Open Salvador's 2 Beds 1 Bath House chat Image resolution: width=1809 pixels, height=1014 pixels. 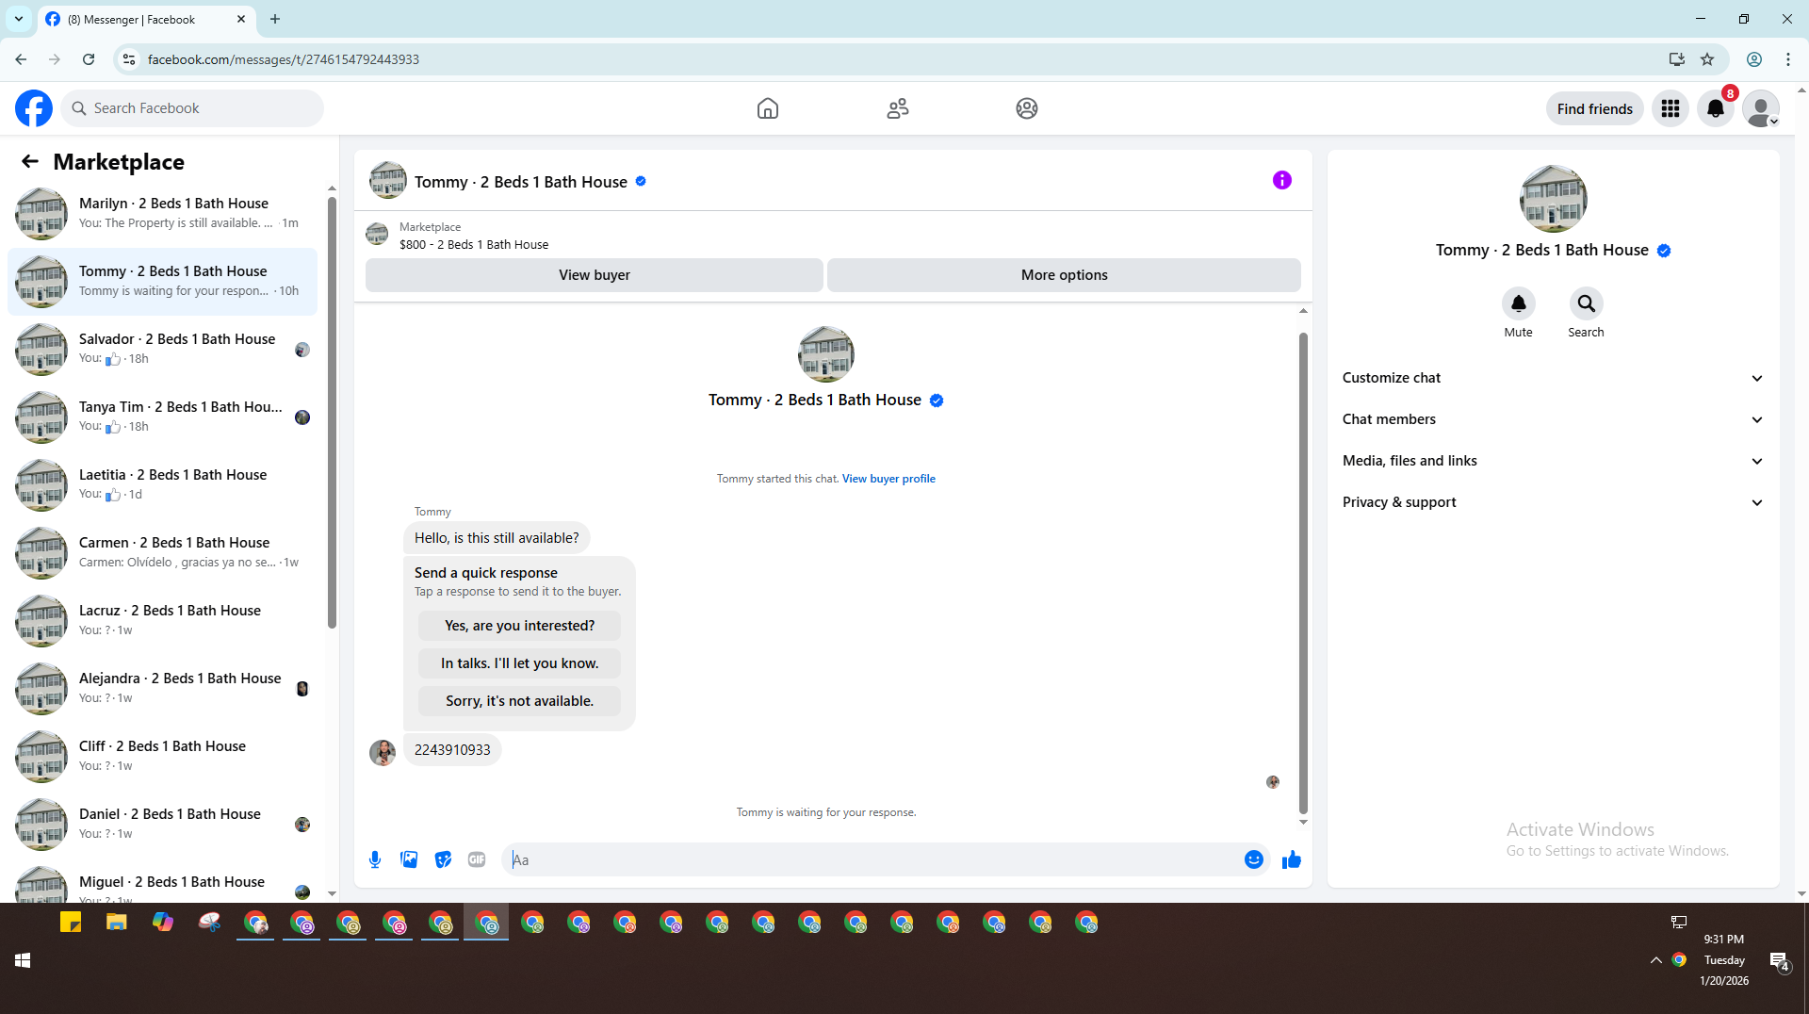162,350
